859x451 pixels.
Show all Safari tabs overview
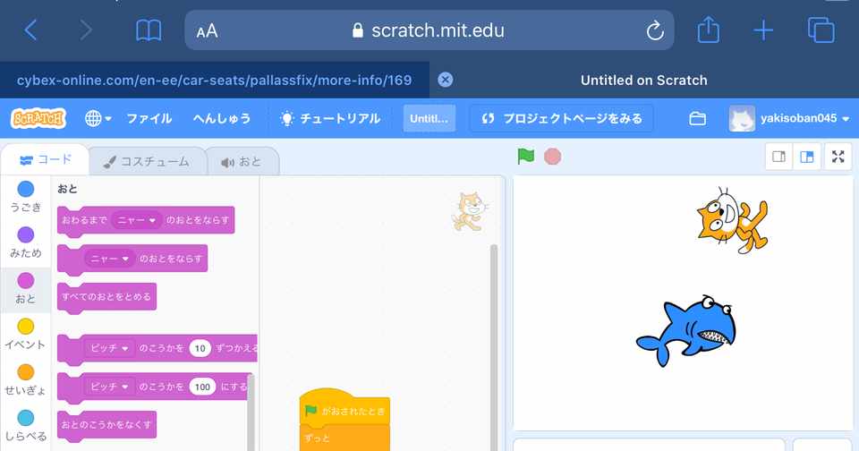point(821,30)
